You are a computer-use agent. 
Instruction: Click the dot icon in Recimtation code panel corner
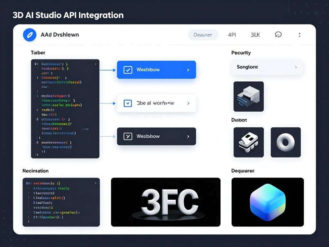(95, 183)
